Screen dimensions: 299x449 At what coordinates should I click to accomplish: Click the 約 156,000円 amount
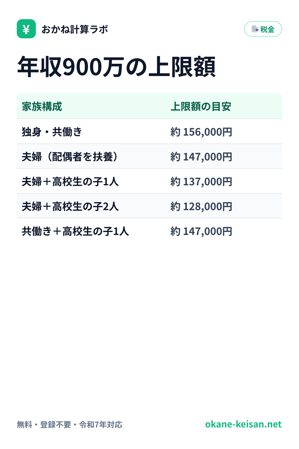[x=201, y=132]
